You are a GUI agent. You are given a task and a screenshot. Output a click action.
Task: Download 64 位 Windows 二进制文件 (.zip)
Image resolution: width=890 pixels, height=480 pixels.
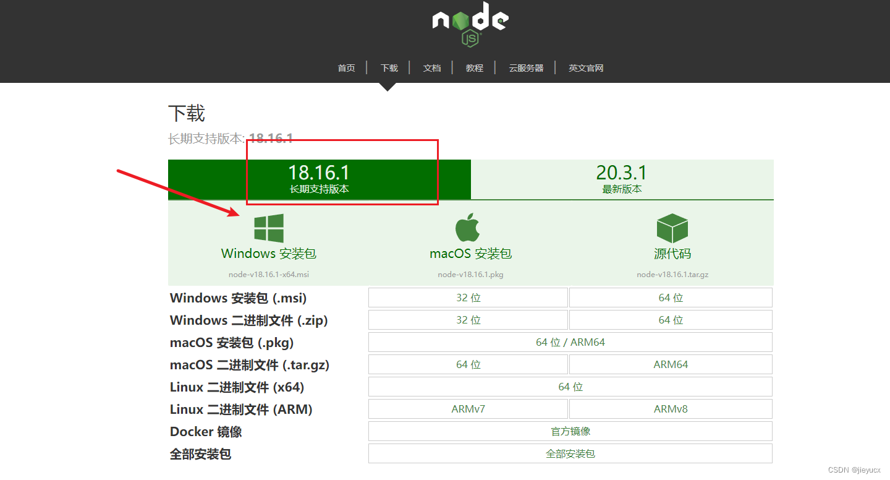pos(671,320)
